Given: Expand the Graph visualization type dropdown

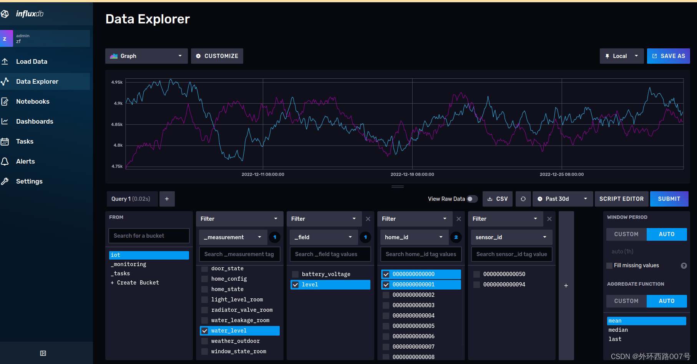Looking at the screenshot, I should coord(146,56).
